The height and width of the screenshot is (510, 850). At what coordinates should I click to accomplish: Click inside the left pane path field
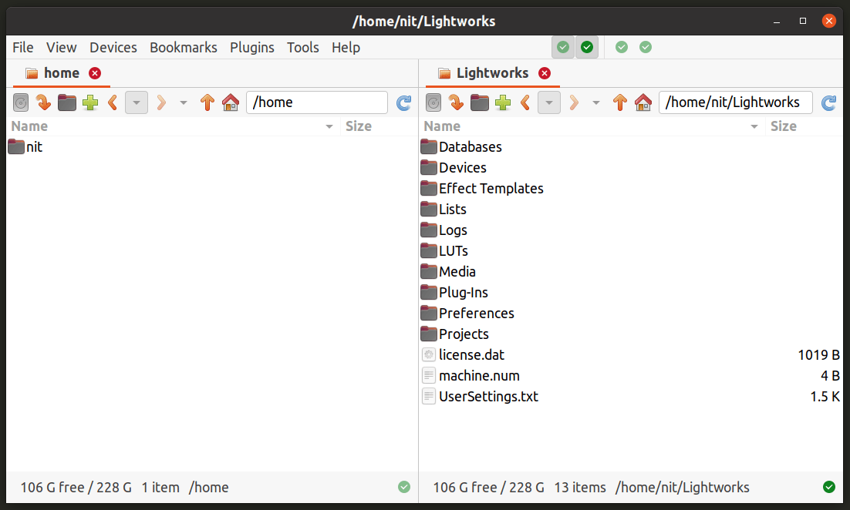[x=316, y=102]
